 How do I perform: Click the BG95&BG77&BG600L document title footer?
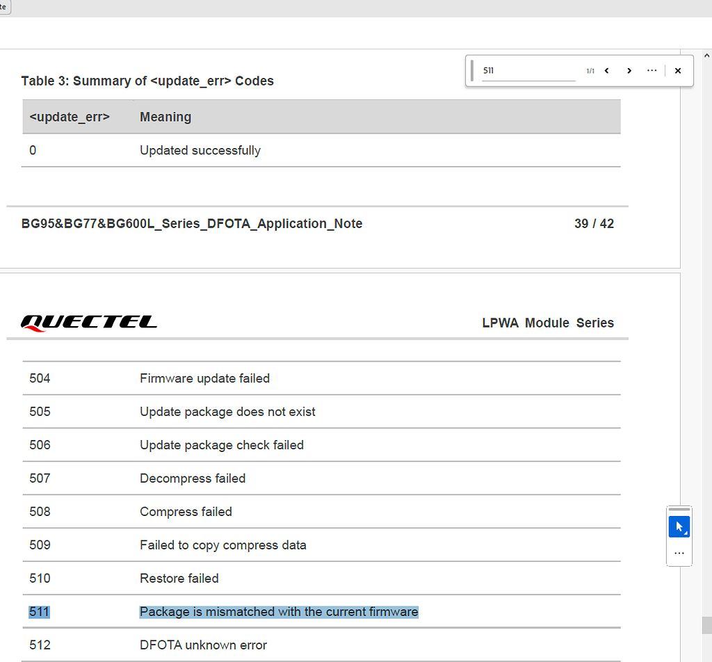[192, 223]
